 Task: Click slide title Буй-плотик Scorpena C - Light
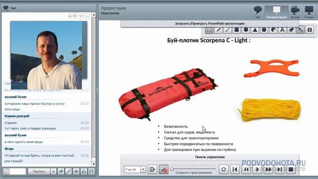click(209, 40)
